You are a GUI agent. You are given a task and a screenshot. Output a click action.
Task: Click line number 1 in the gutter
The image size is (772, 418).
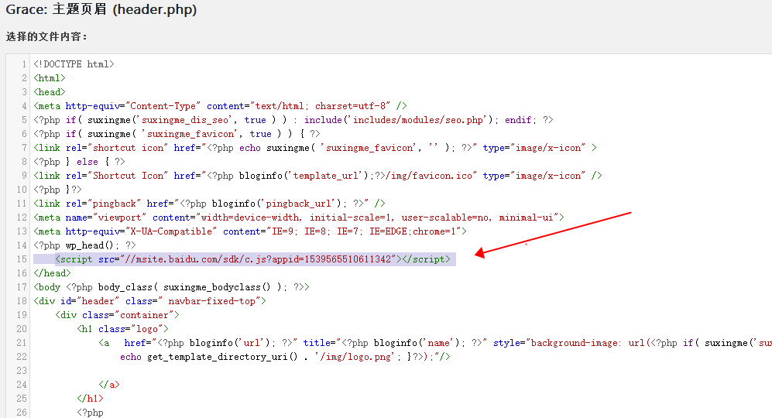[x=25, y=64]
